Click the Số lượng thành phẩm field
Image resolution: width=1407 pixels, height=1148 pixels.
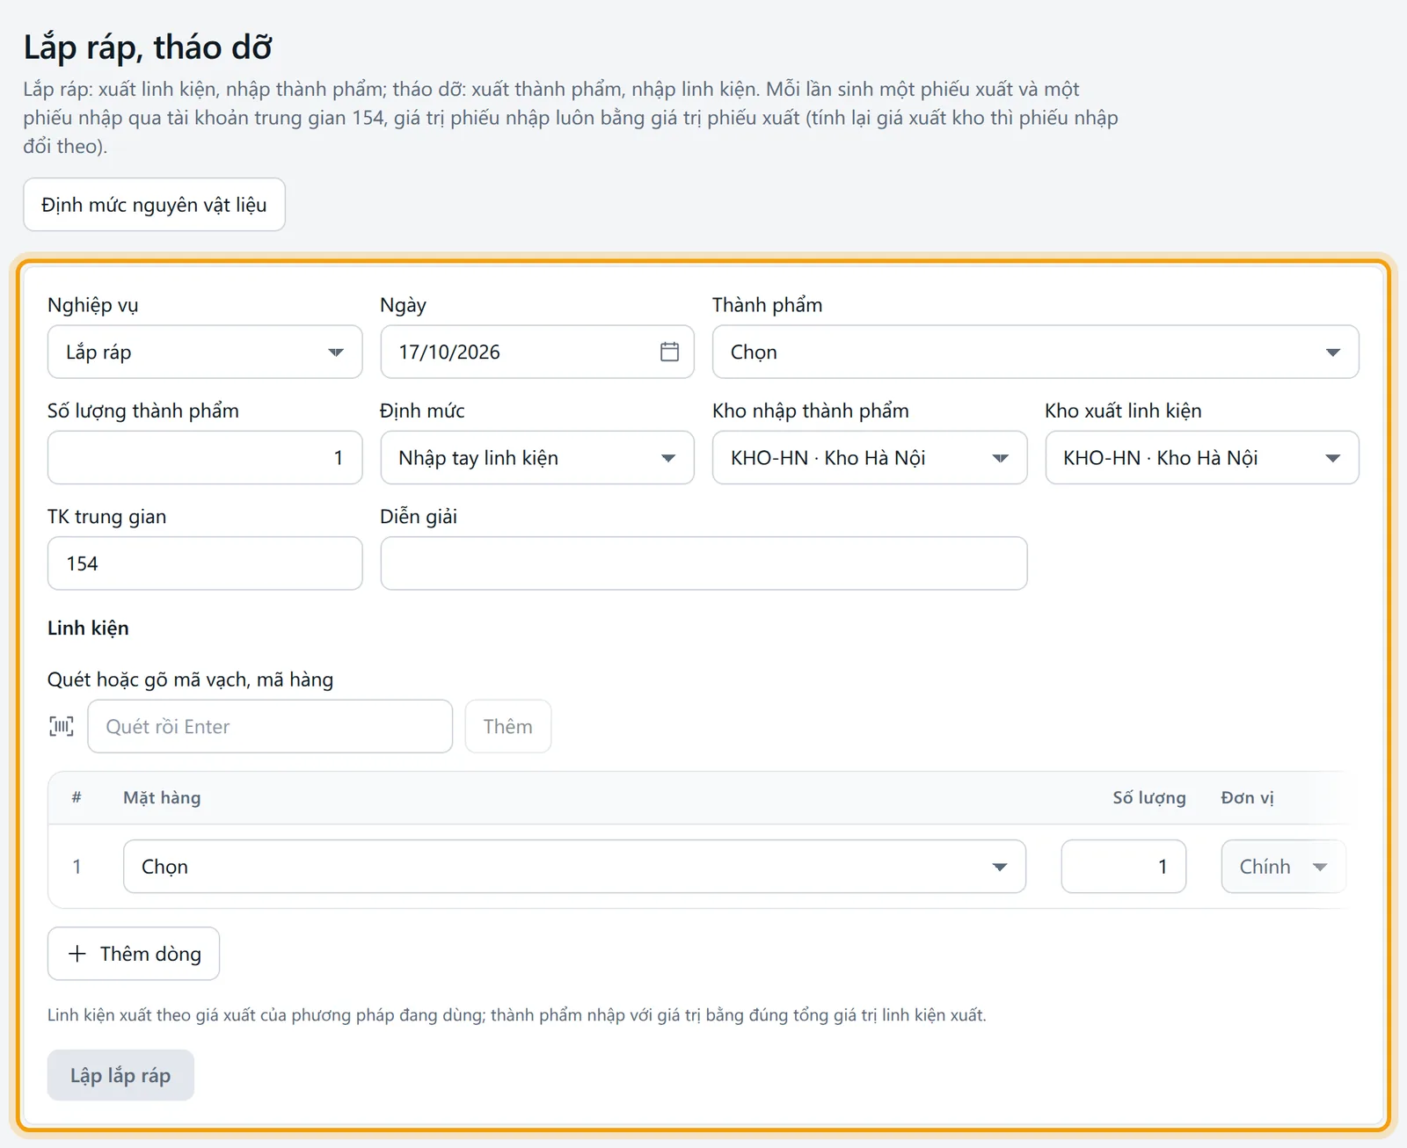tap(205, 457)
